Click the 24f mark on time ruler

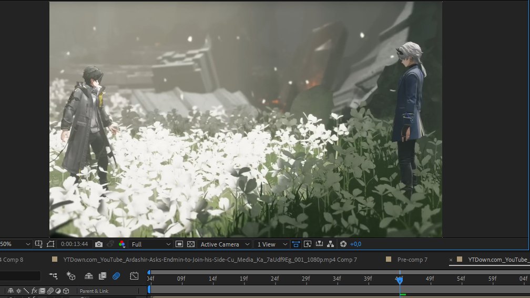(x=274, y=279)
